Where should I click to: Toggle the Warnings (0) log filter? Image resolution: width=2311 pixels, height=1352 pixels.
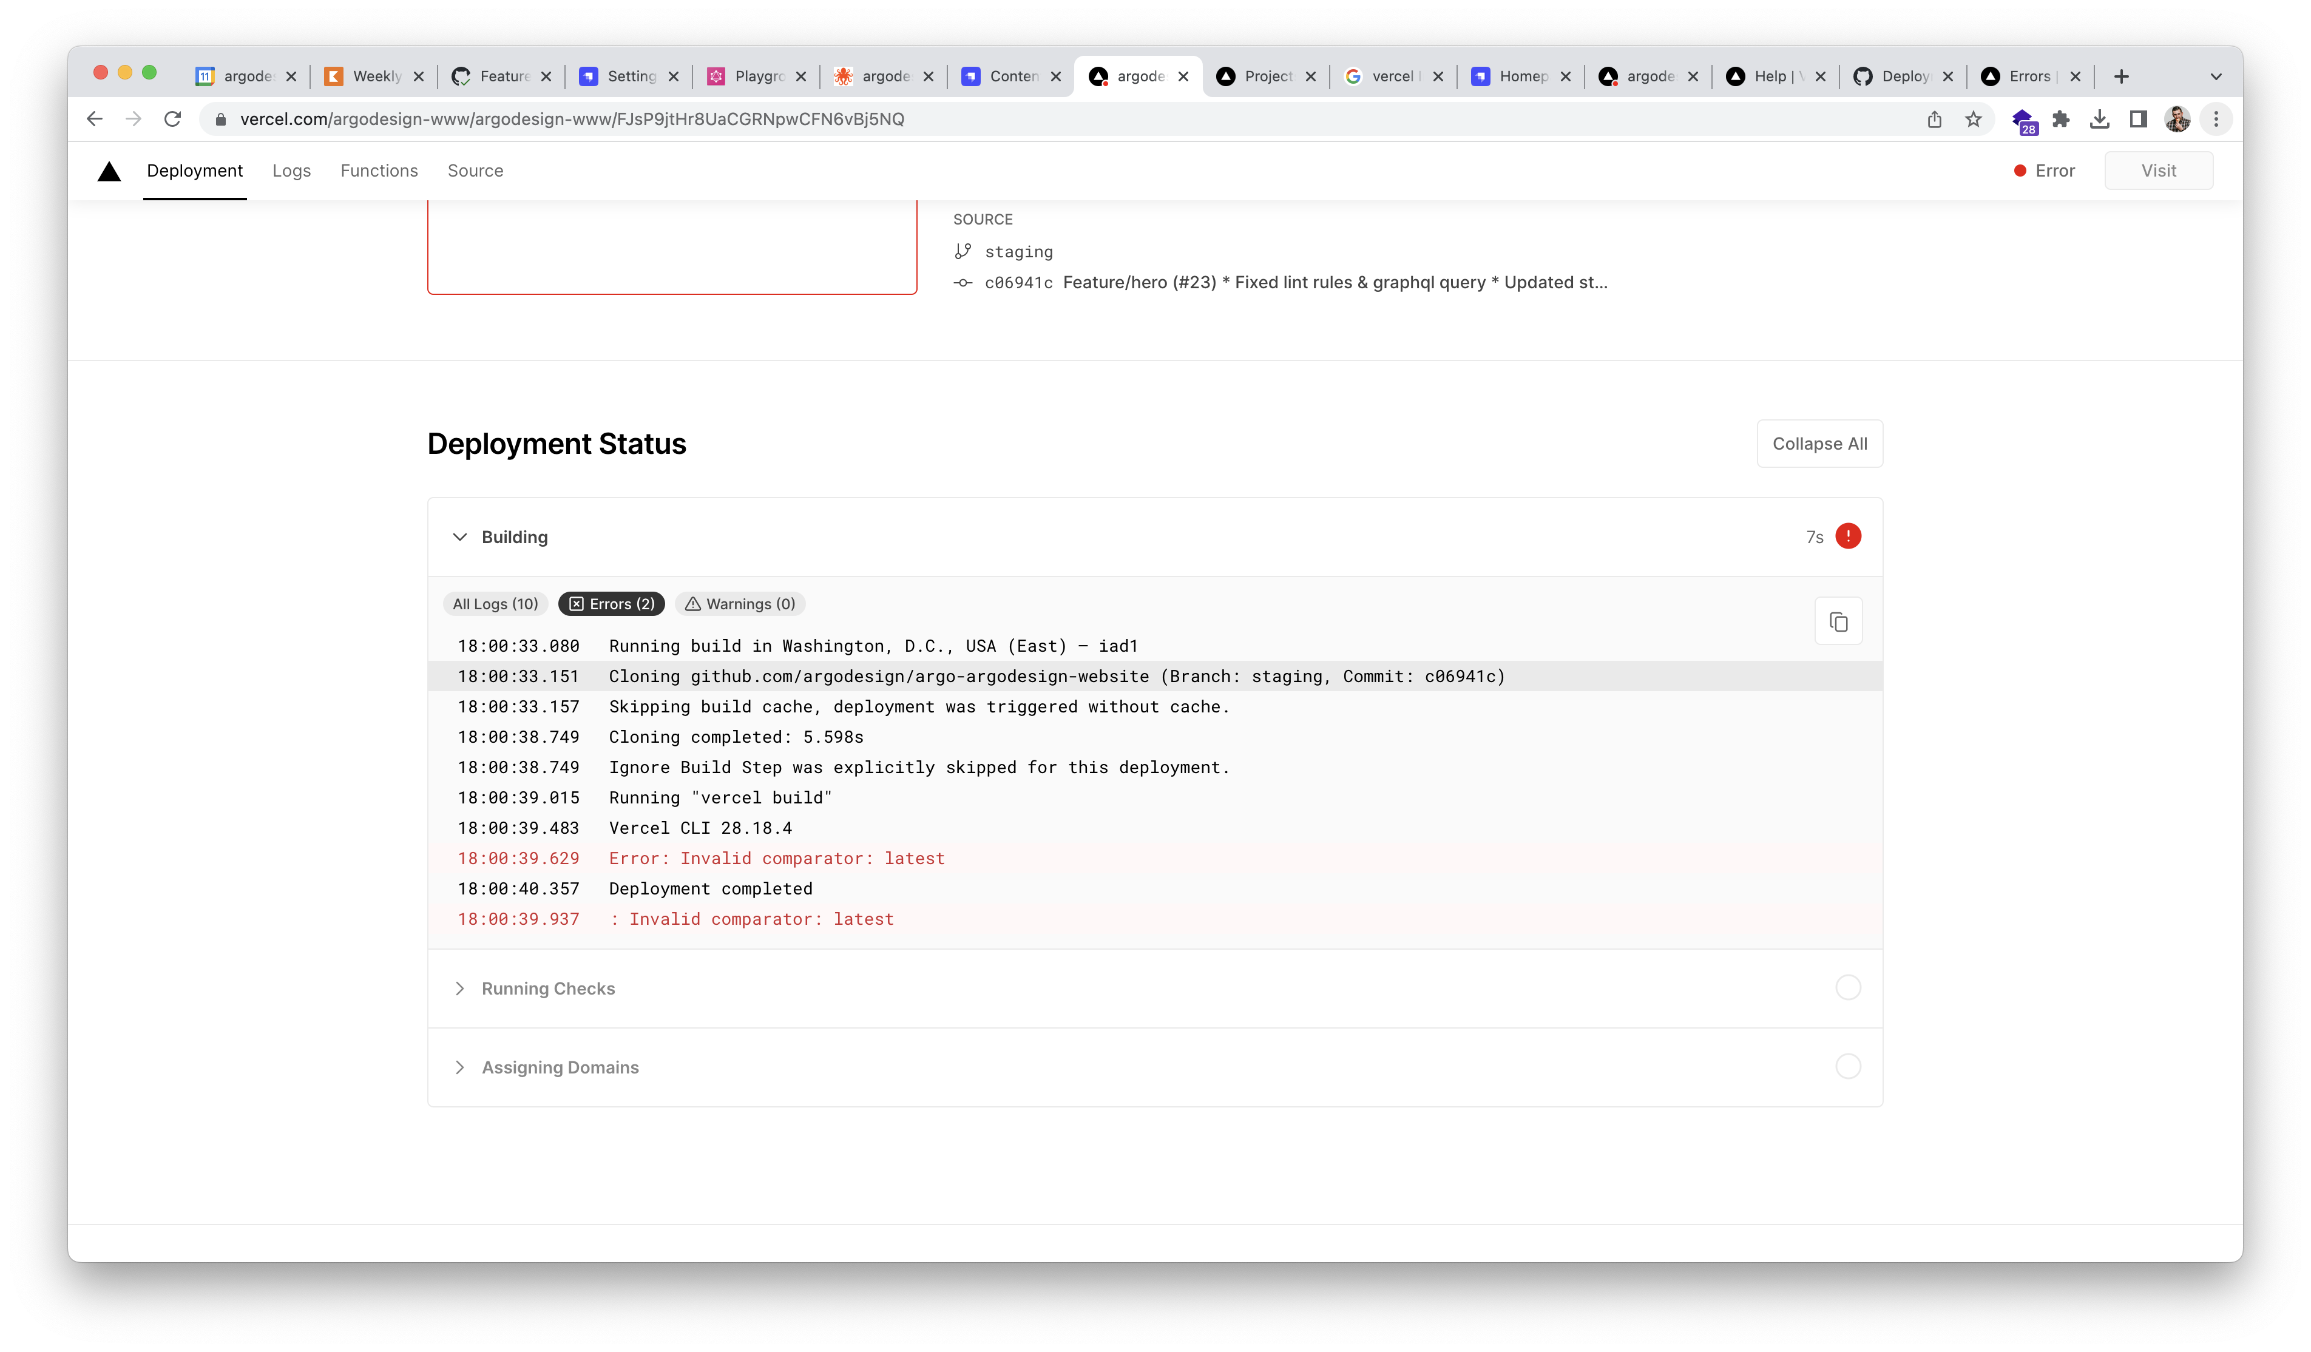click(740, 604)
